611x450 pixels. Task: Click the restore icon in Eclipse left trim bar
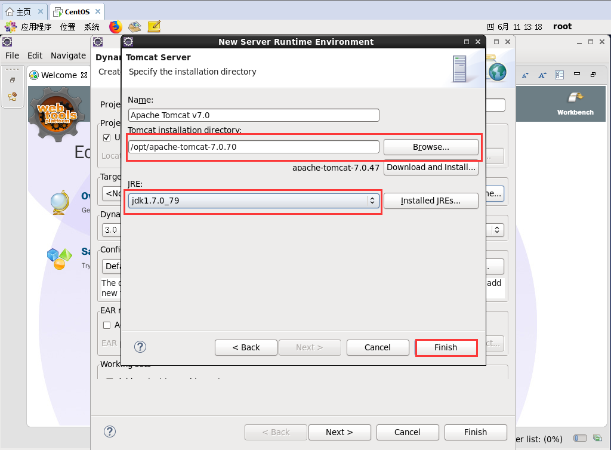13,80
